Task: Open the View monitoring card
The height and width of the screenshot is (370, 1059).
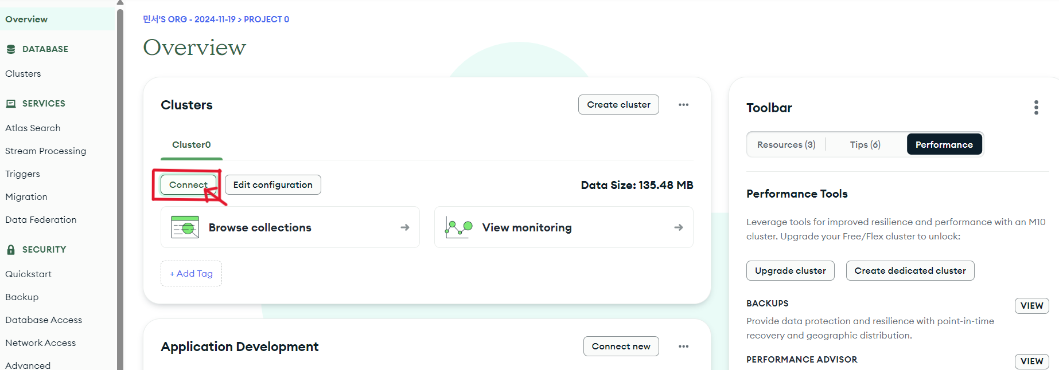Action: pyautogui.click(x=564, y=227)
